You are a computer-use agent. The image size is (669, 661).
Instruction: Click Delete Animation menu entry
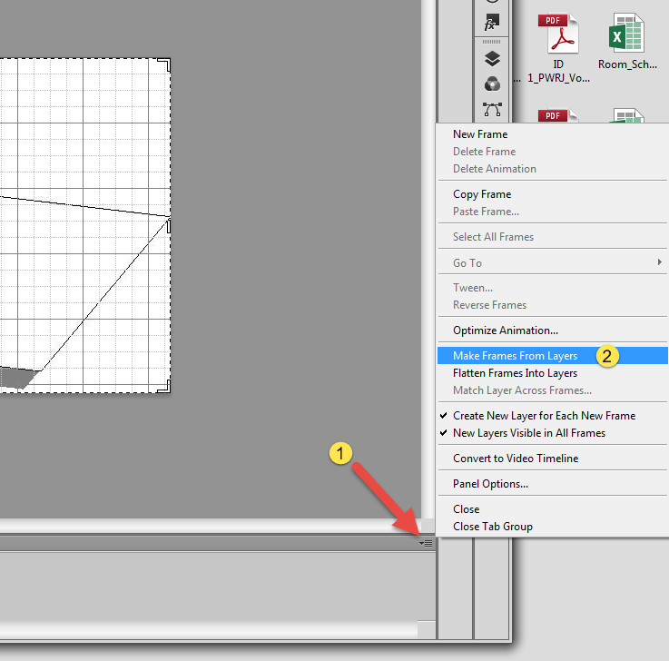(552, 169)
